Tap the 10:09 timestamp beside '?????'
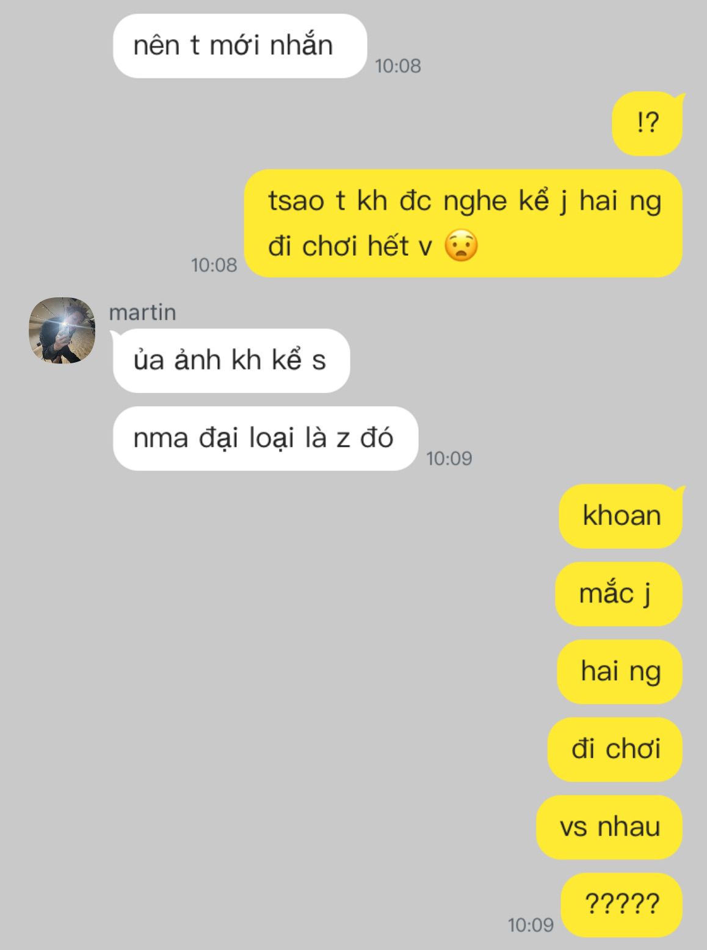The width and height of the screenshot is (707, 950). (x=531, y=925)
